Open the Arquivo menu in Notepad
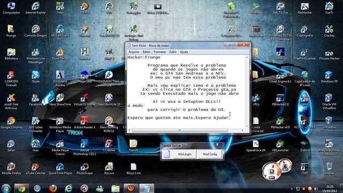 (x=134, y=52)
